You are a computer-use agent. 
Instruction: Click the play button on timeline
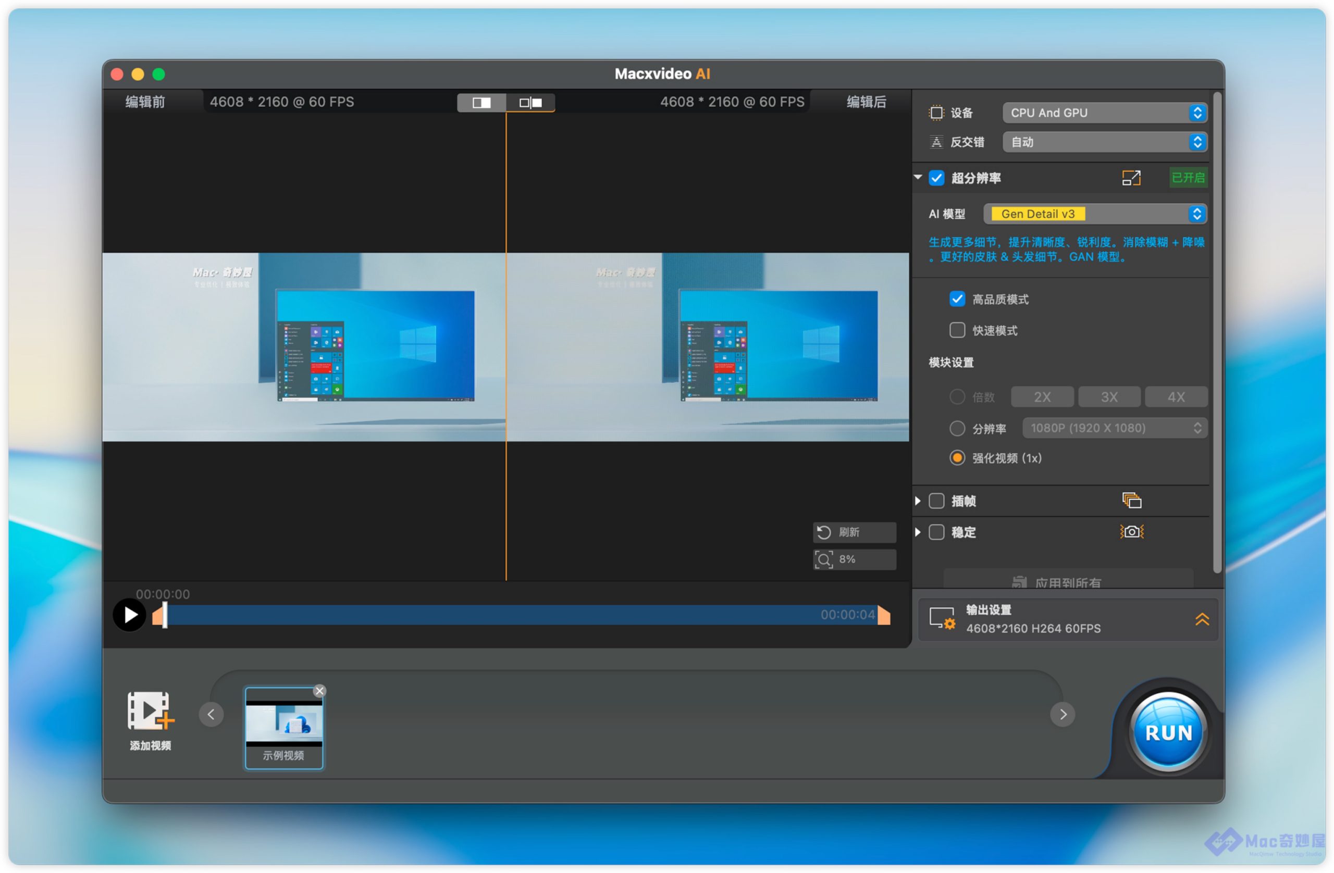coord(129,615)
